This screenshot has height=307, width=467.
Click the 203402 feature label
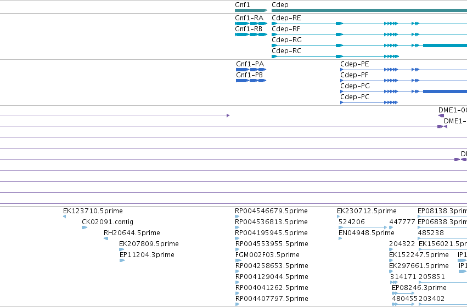(431, 299)
